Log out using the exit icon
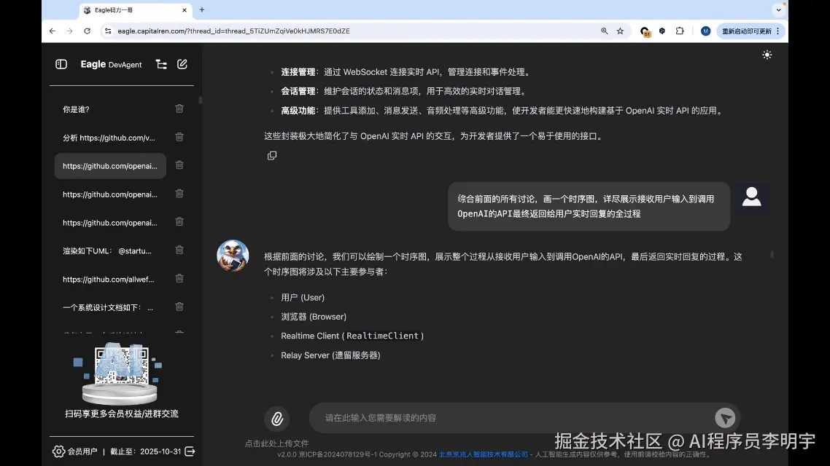Screen dimensions: 830x466 189,451
